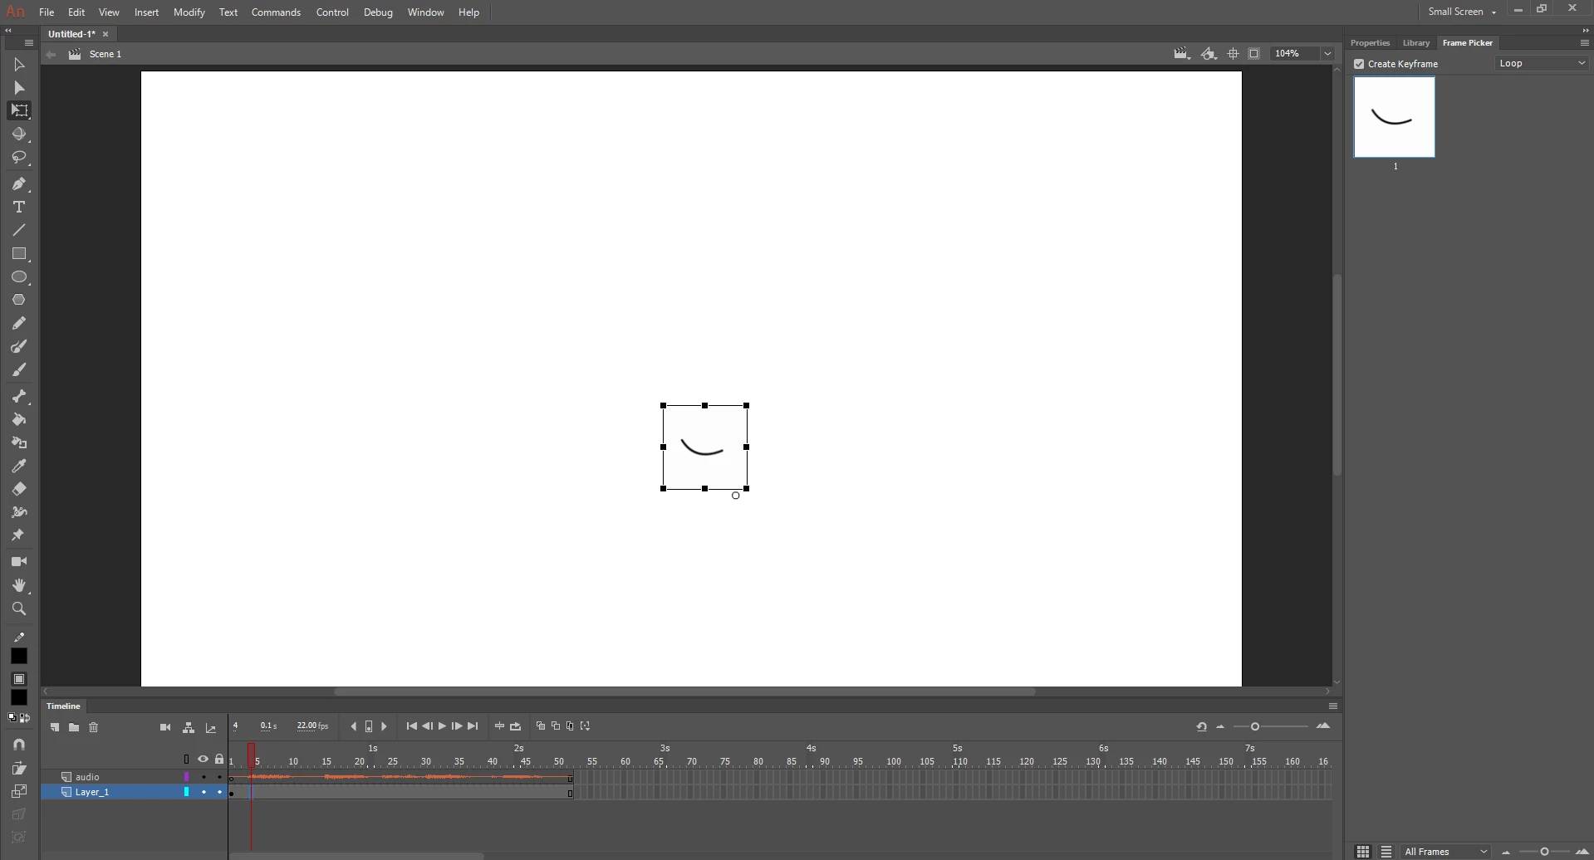Toggle loop playback button

pos(516,726)
